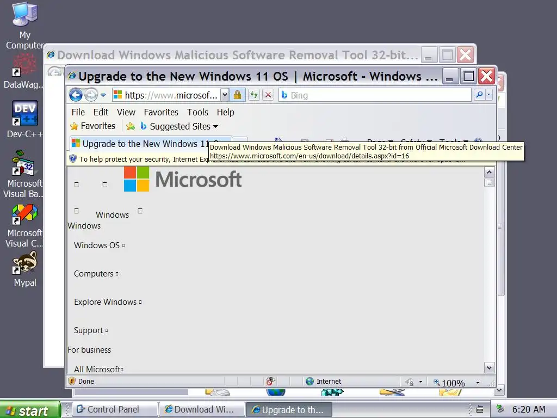Click the Add to Favorites Bar icon
The width and height of the screenshot is (557, 418).
[x=131, y=126]
